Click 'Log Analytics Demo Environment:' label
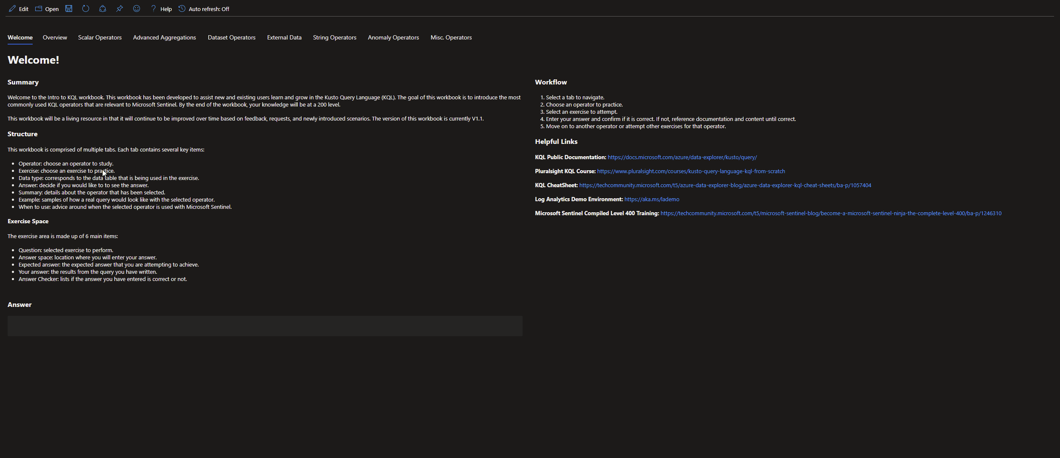Image resolution: width=1060 pixels, height=458 pixels. point(579,199)
